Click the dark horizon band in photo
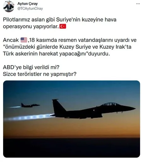 pyautogui.click(x=72, y=148)
